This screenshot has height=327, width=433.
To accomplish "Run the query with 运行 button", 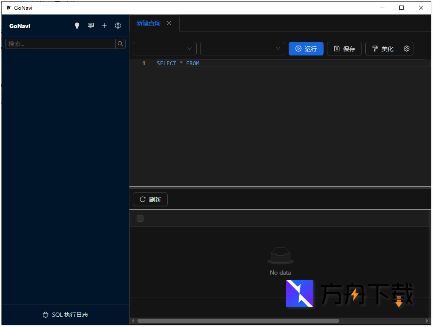I will click(306, 49).
